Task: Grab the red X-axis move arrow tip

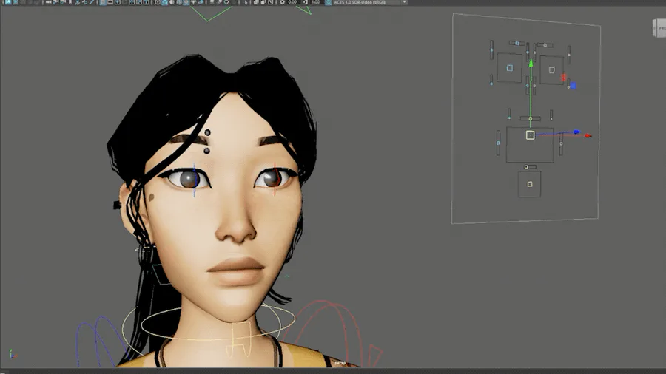Action: [x=588, y=136]
